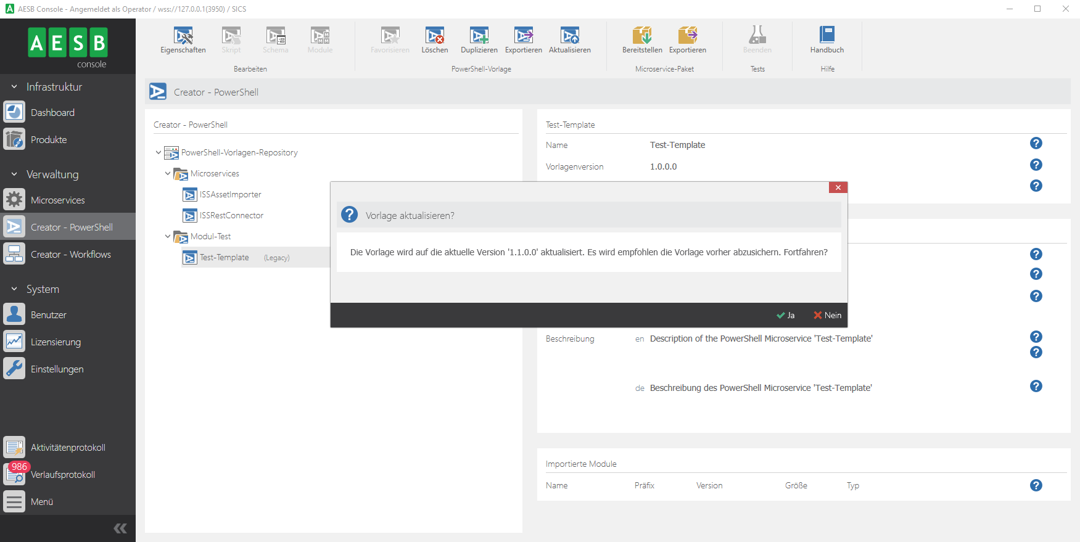Click the help icon next to Vorlagenversion

point(1036,165)
